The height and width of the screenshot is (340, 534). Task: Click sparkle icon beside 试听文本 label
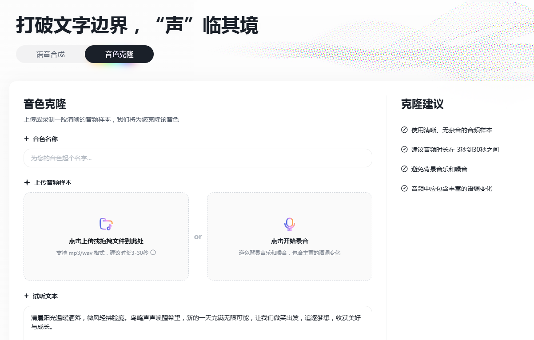pyautogui.click(x=25, y=296)
